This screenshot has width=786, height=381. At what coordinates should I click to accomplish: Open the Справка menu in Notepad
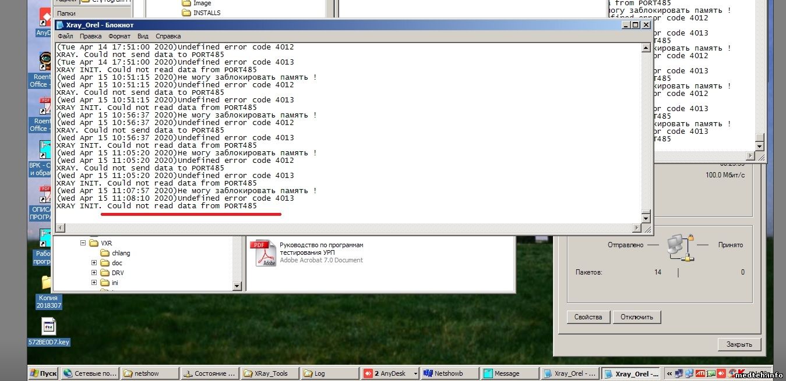tap(168, 36)
